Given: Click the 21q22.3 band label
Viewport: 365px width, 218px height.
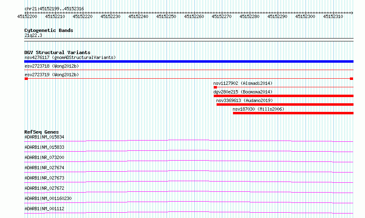Looking at the screenshot, I should pyautogui.click(x=33, y=35).
